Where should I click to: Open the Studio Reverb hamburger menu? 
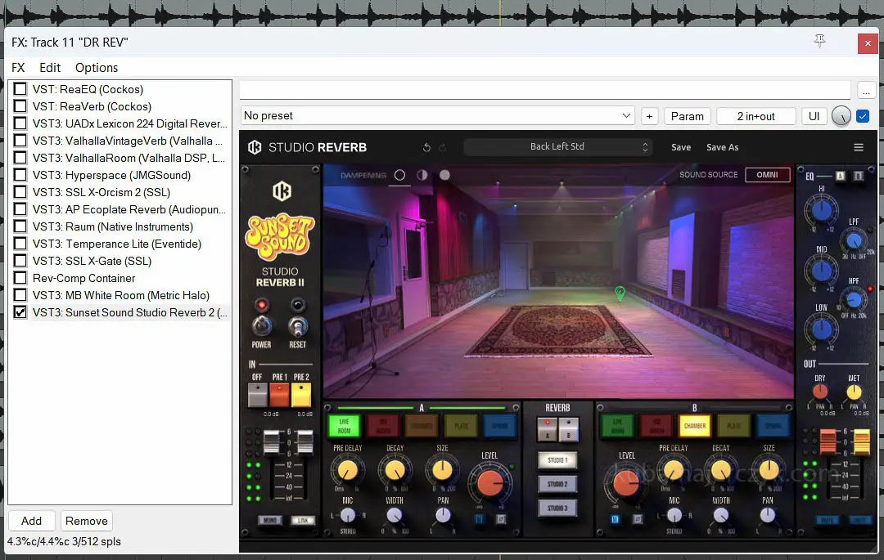858,147
